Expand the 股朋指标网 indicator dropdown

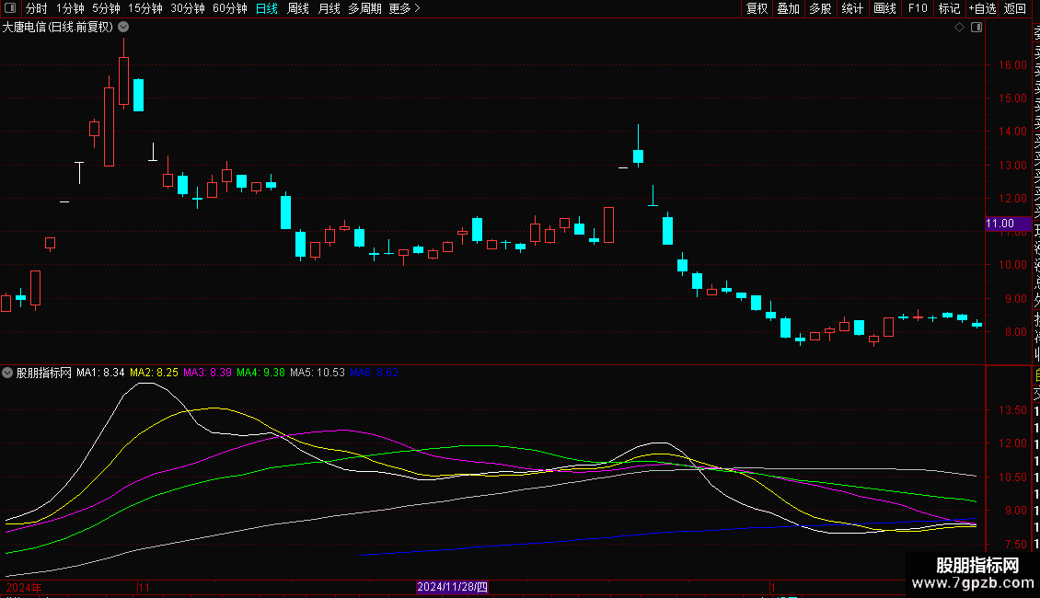[8, 373]
